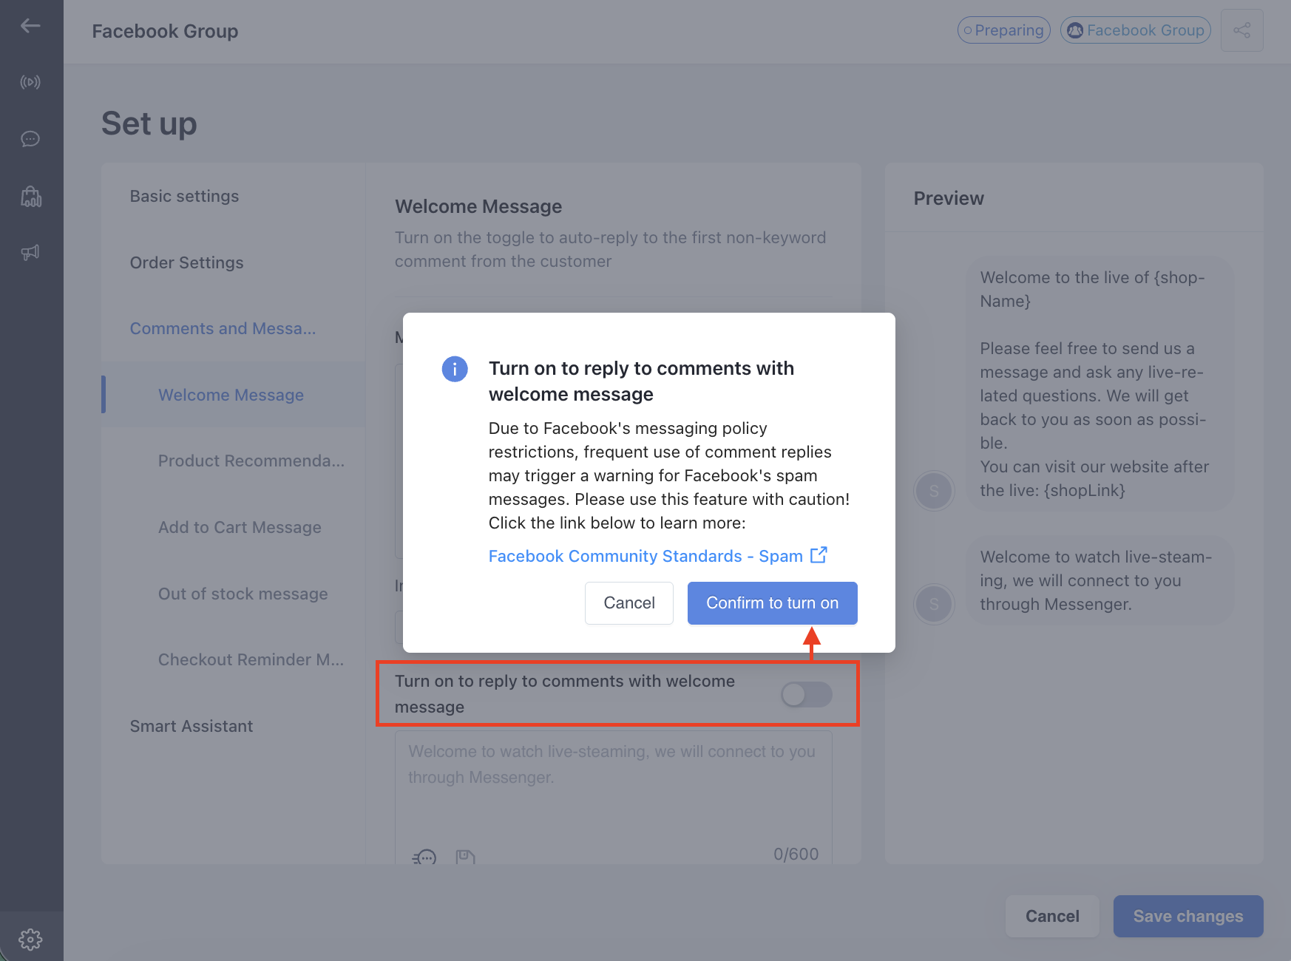Open Add to Cart Message item
The height and width of the screenshot is (961, 1291).
pyautogui.click(x=240, y=527)
